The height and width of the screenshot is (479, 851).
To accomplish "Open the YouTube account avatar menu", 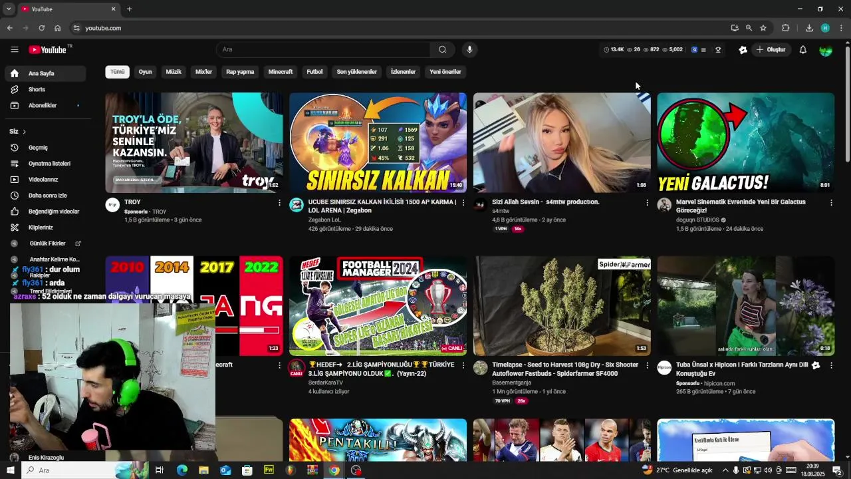I will coord(826,50).
